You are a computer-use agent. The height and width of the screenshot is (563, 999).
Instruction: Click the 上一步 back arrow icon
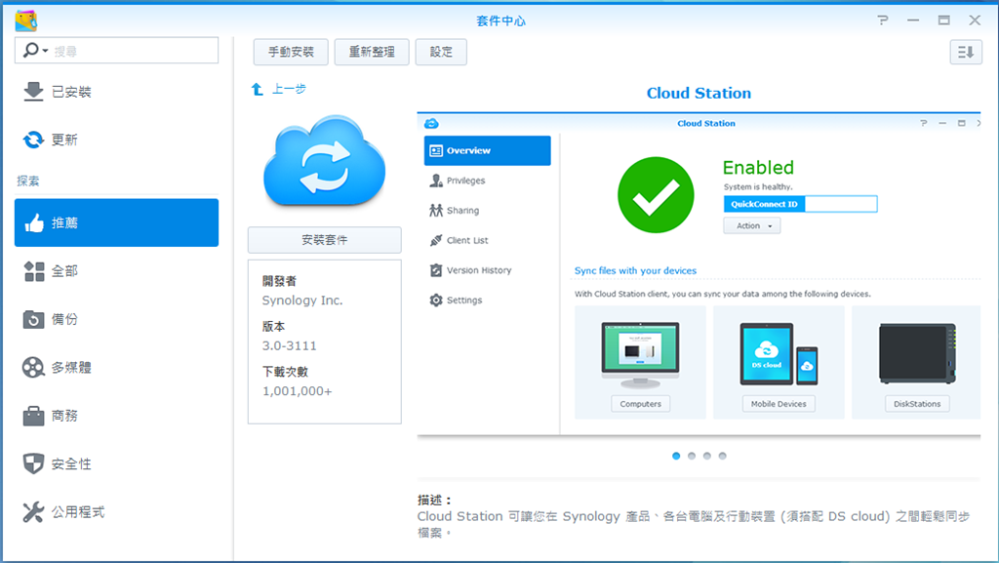[x=258, y=89]
